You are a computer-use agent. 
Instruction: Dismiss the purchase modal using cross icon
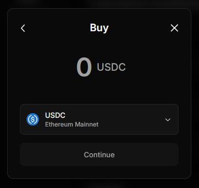(174, 28)
